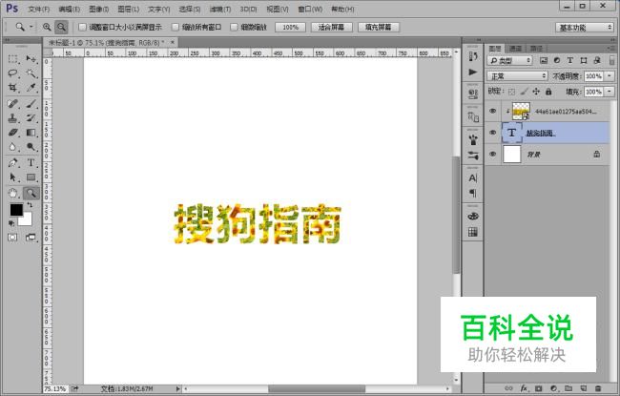
Task: Toggle lock all for layer
Action: 548,92
